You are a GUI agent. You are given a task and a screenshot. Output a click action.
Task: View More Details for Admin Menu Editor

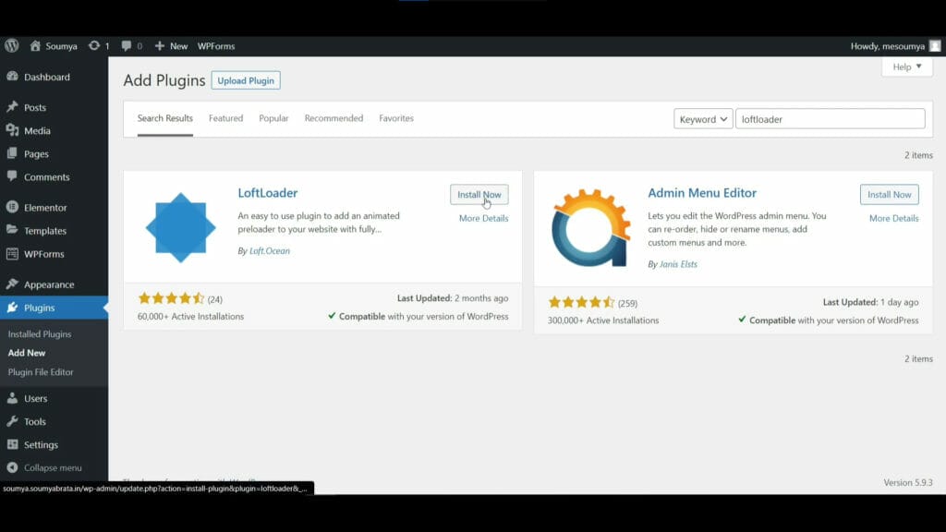click(893, 218)
